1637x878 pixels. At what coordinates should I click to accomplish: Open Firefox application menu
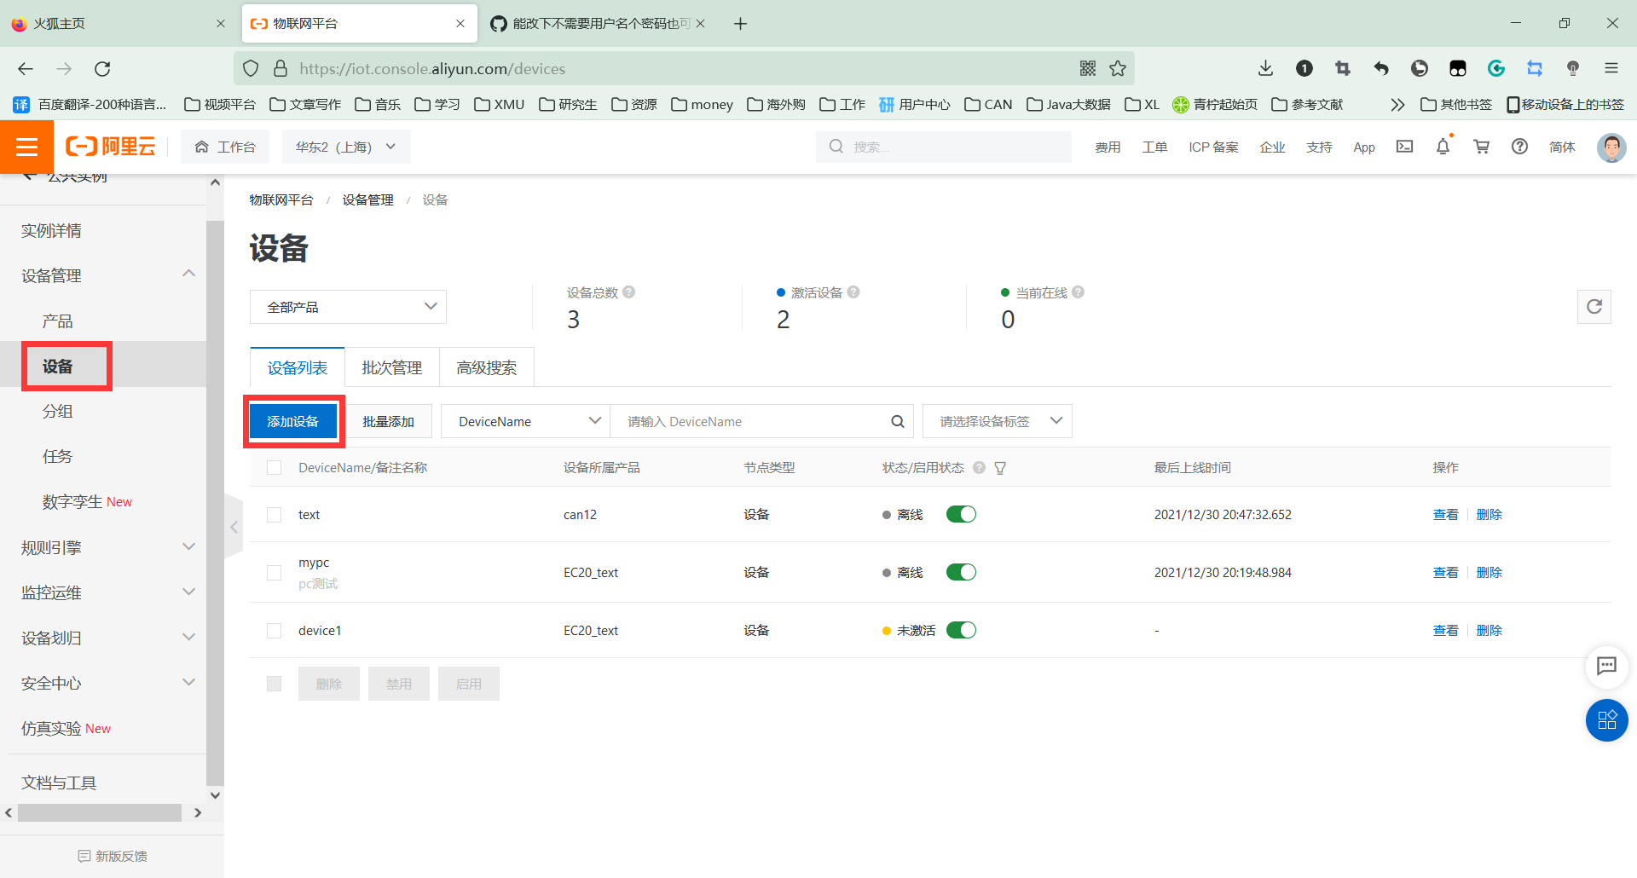point(1611,69)
